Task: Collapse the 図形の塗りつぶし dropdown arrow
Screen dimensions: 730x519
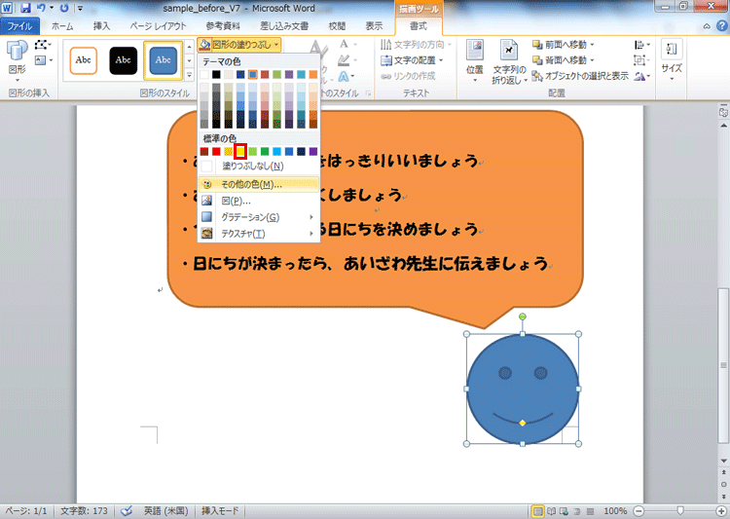Action: click(x=276, y=45)
